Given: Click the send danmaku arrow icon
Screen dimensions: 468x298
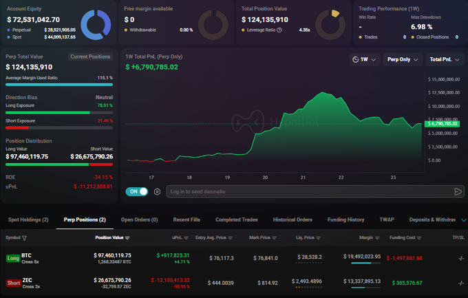Looking at the screenshot, I should [458, 192].
